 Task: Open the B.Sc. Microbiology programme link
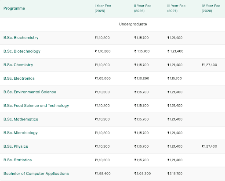coord(21,133)
